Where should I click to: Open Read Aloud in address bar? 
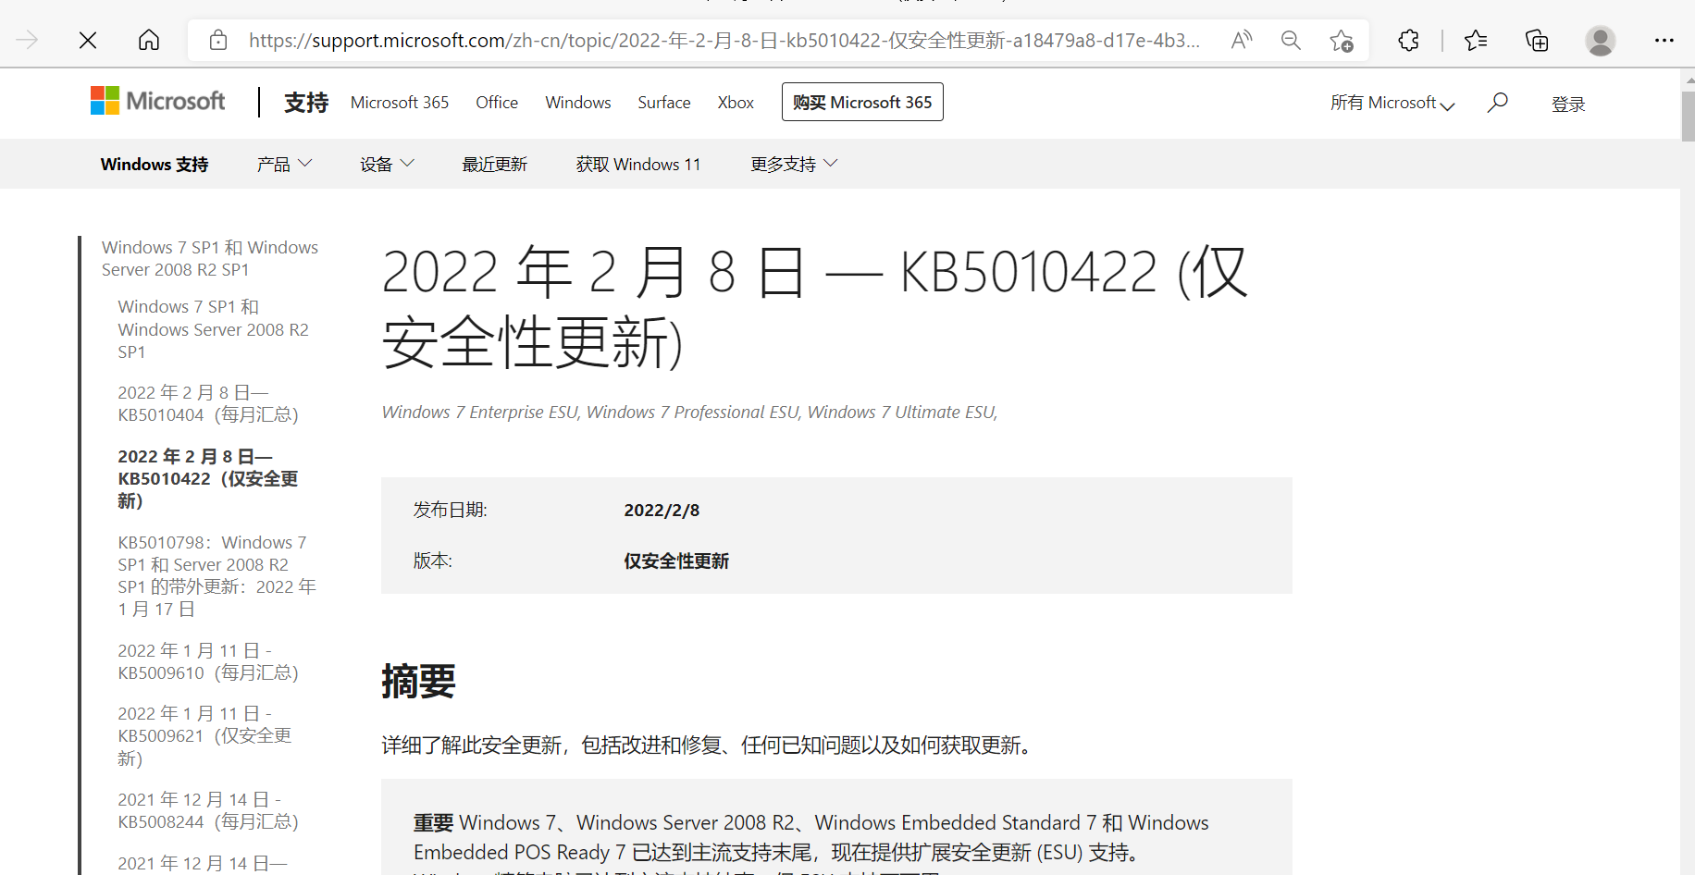[1242, 40]
